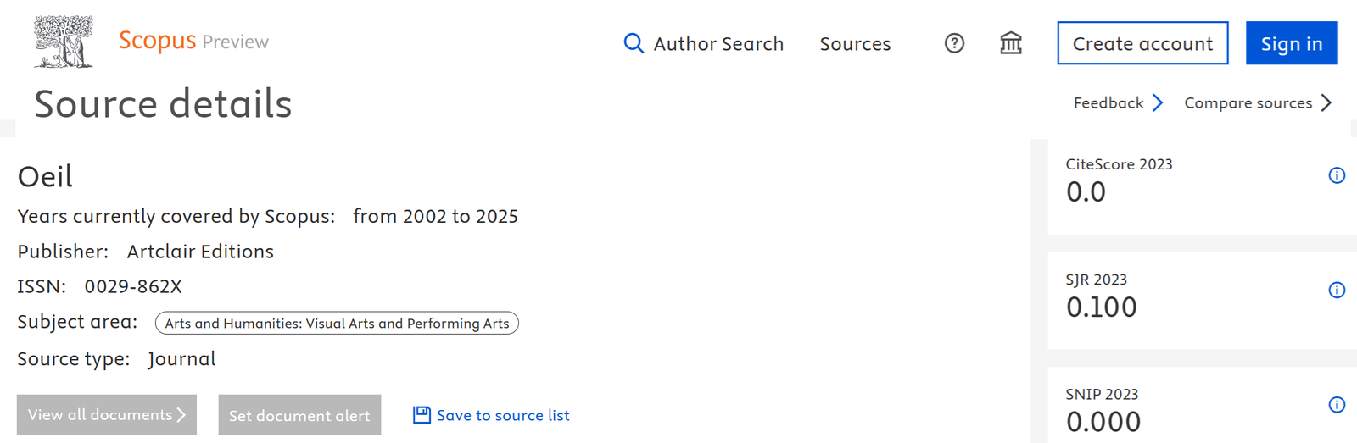
Task: Open SNIP 2023 info icon
Action: click(1337, 404)
